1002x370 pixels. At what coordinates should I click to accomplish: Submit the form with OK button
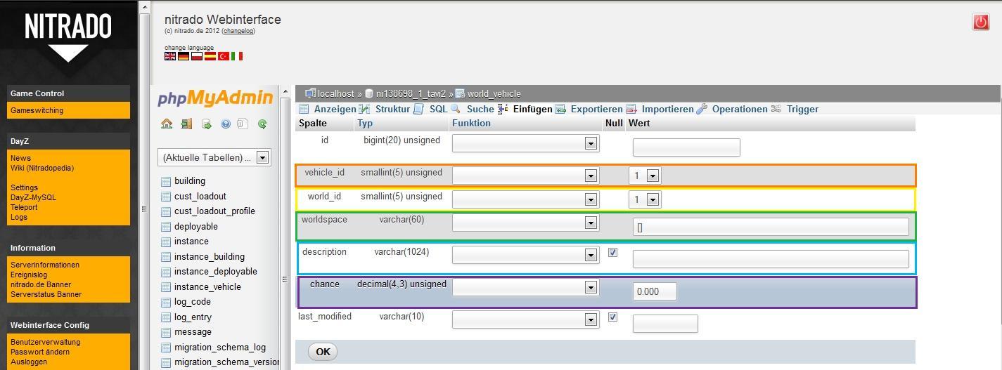[x=323, y=352]
